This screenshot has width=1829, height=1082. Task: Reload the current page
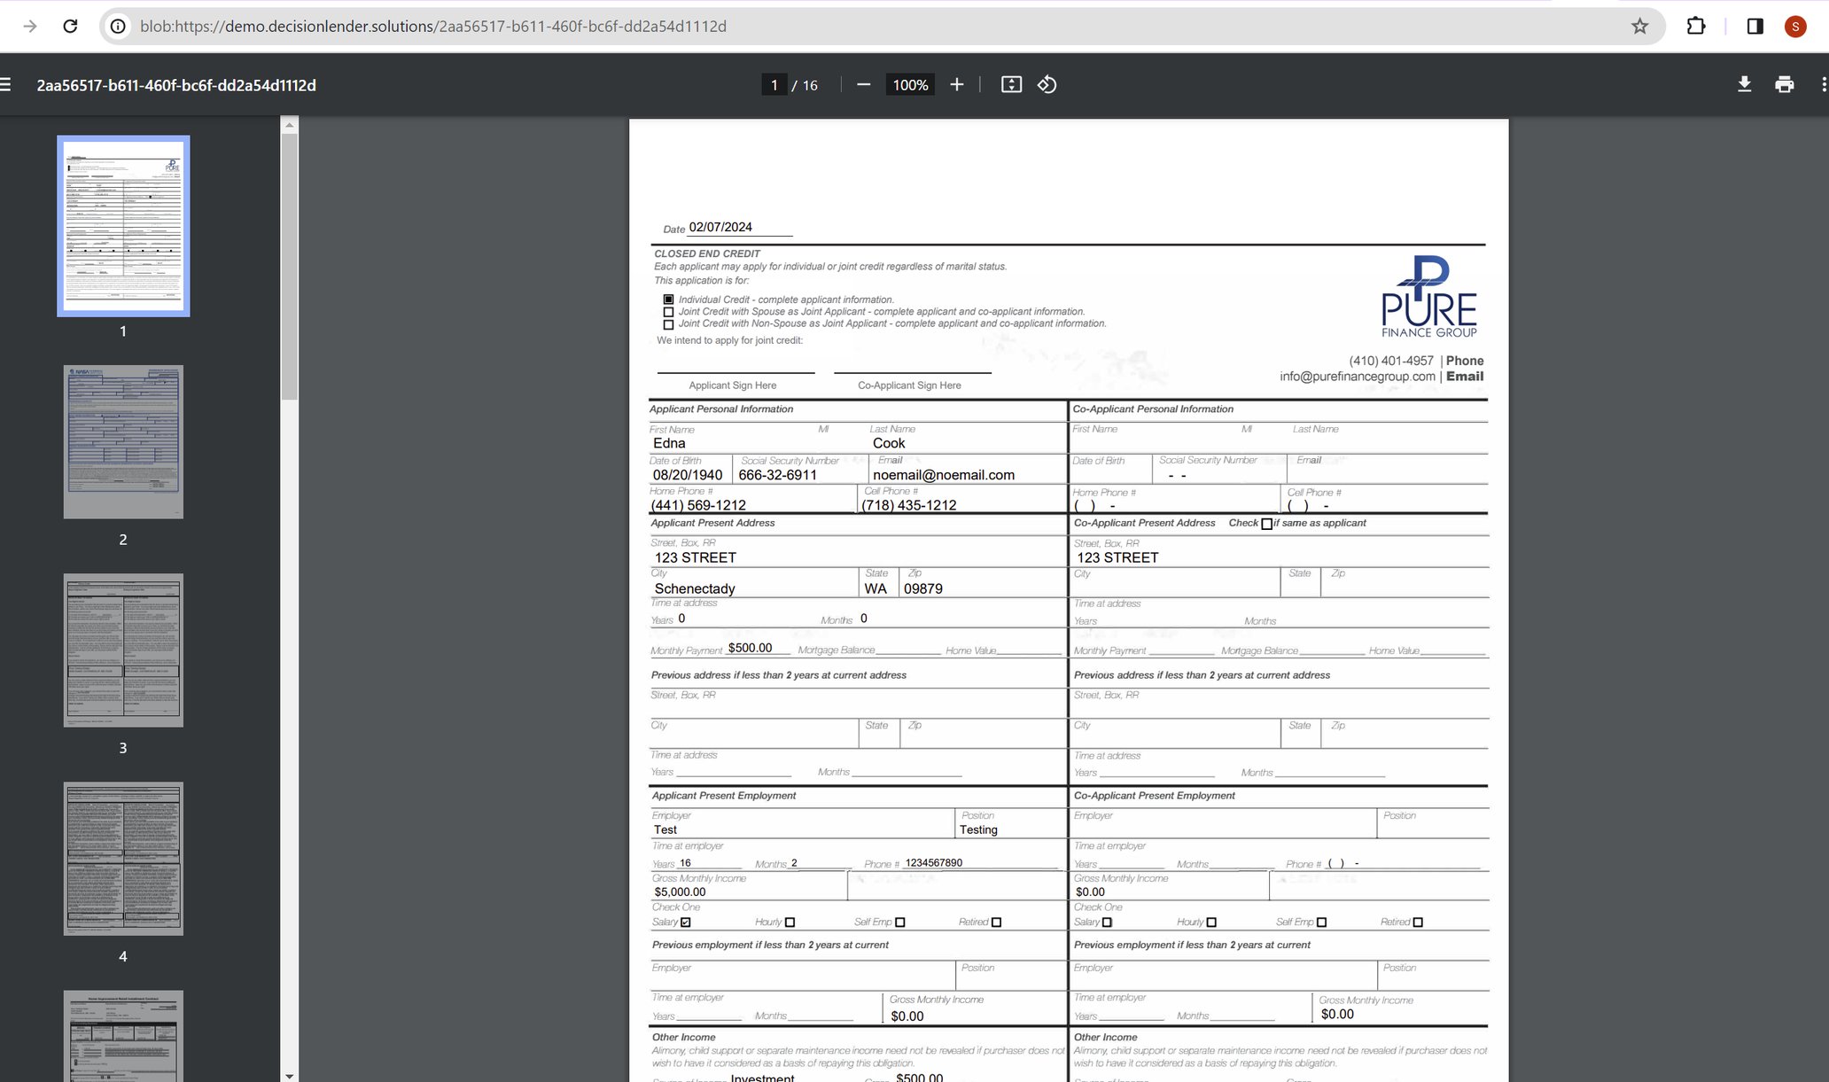71,26
